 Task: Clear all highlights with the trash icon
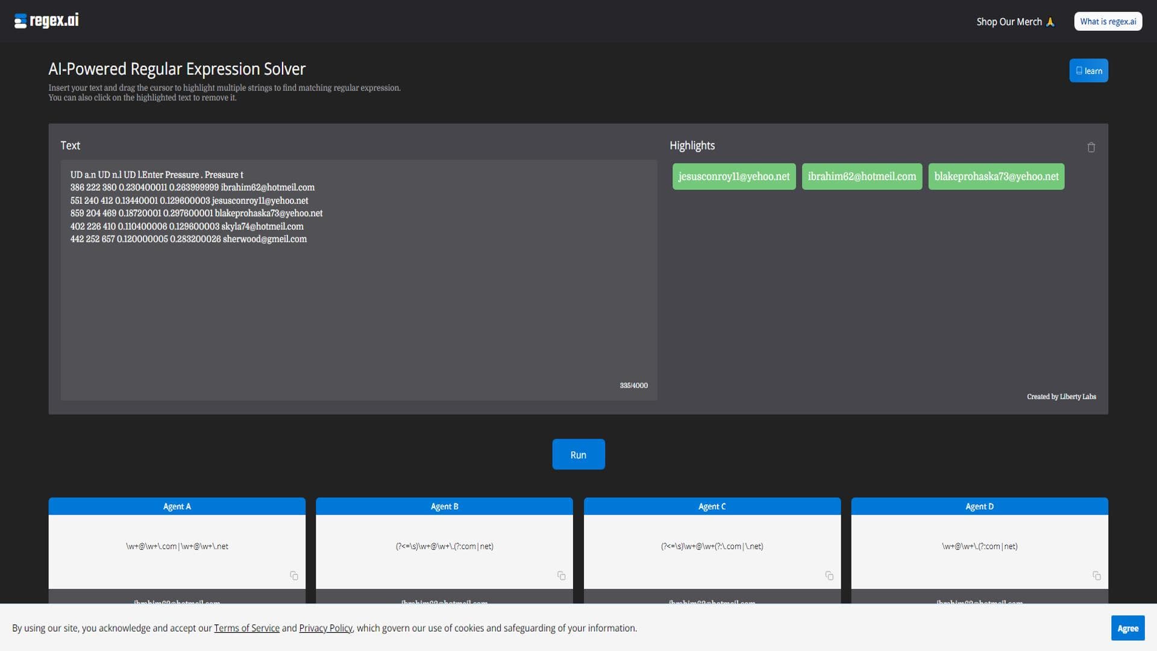click(1091, 147)
